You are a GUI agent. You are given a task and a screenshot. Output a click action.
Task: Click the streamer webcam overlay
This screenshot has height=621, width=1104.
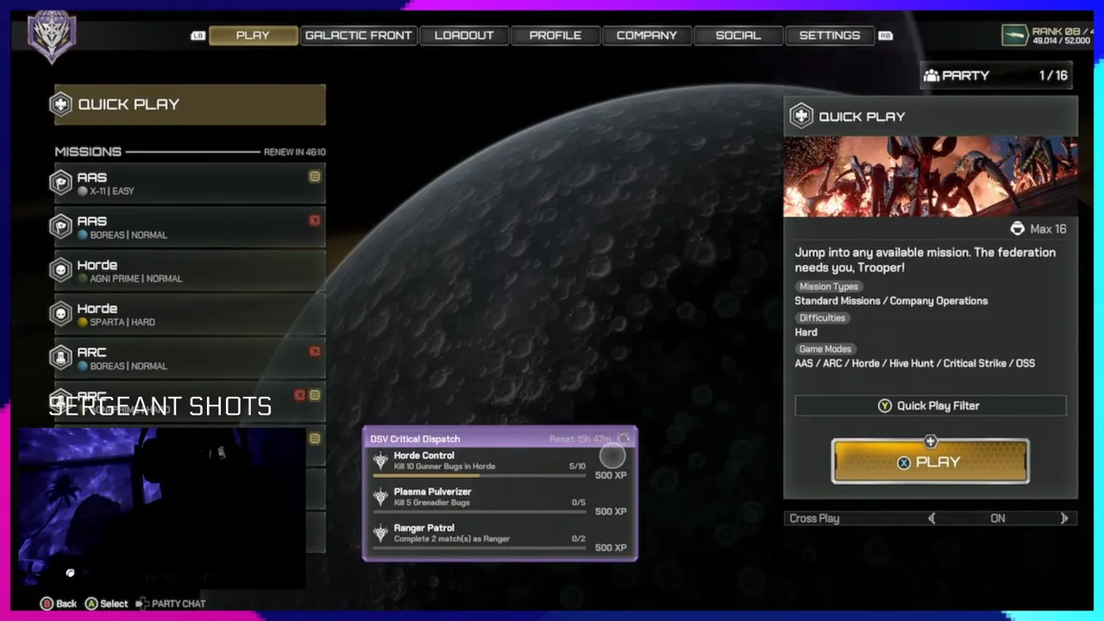pos(162,508)
